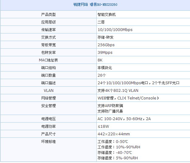Select the 工作湿度：10%-90%RH line
The height and width of the screenshot is (163, 190).
point(119,147)
